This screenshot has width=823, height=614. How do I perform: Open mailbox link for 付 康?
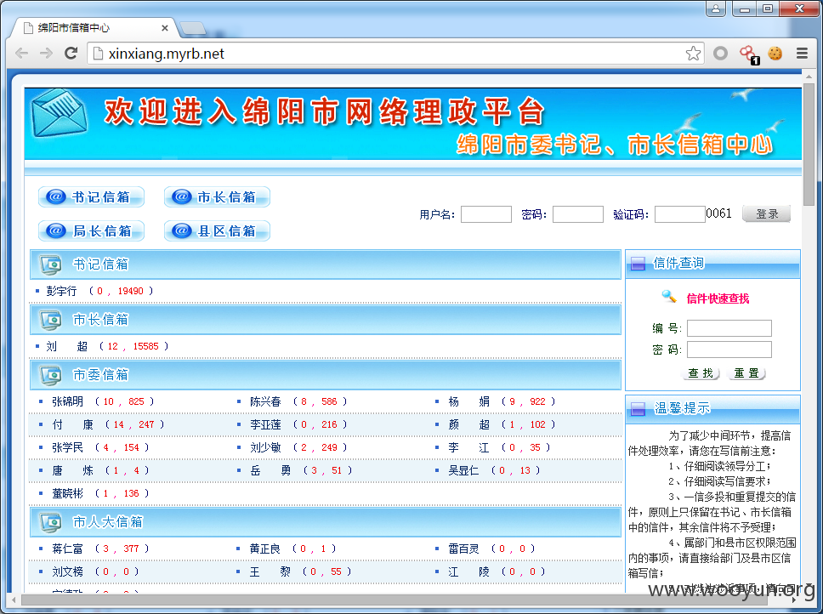pyautogui.click(x=72, y=424)
